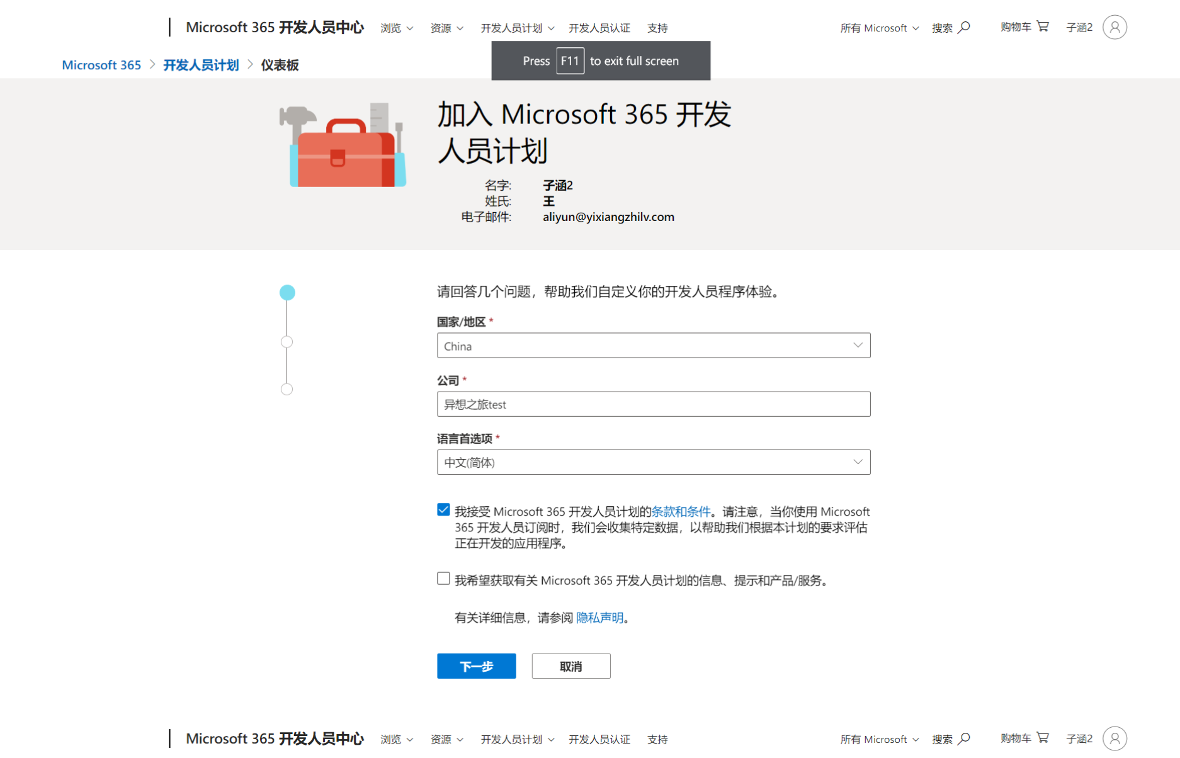Expand the 浏览 menu in bottom header
The image size is (1180, 758).
coord(397,740)
